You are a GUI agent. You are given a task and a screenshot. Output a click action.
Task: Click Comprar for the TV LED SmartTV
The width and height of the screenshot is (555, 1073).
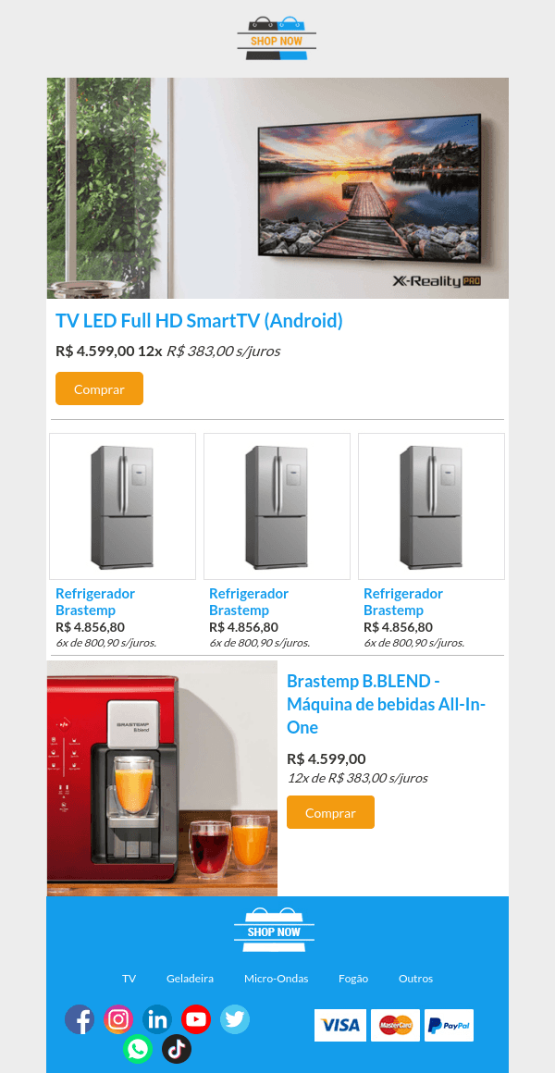99,388
